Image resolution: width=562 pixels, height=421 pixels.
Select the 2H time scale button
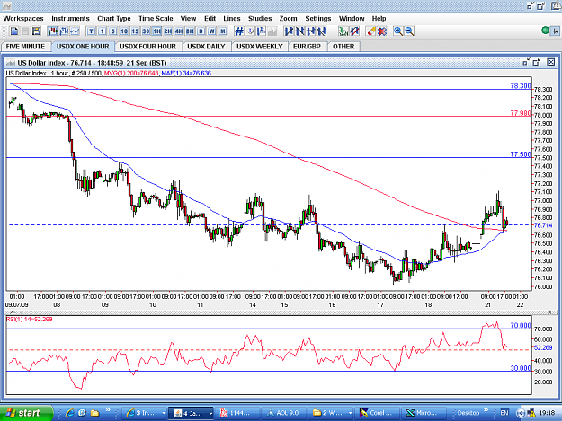point(168,31)
